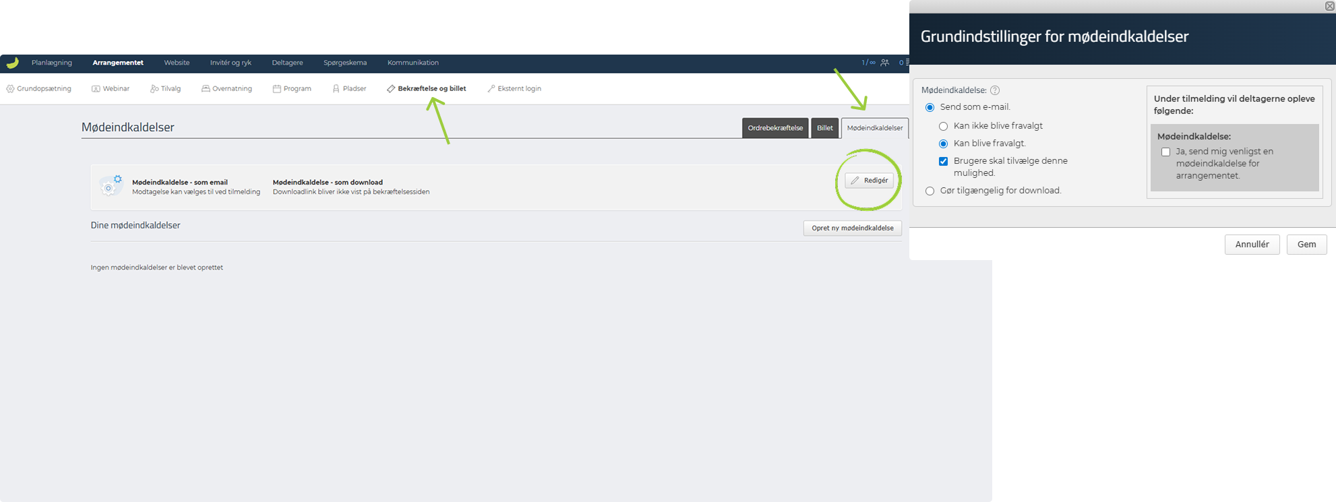Tick the 'Ja, send mig venligst' preview checkbox

pyautogui.click(x=1165, y=152)
